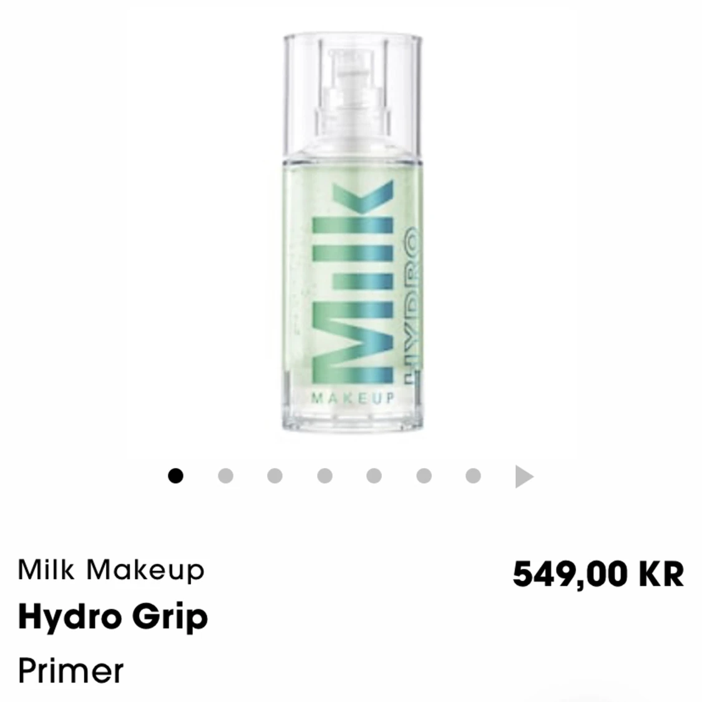Image resolution: width=702 pixels, height=702 pixels.
Task: Select the first carousel dot indicator
Action: point(175,475)
